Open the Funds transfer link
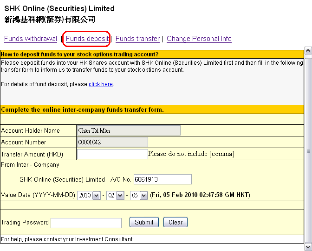The image size is (312, 251). pyautogui.click(x=137, y=39)
